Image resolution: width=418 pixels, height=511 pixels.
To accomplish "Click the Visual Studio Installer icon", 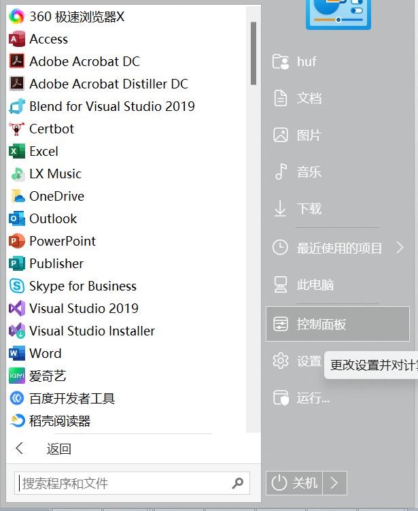I will [16, 331].
